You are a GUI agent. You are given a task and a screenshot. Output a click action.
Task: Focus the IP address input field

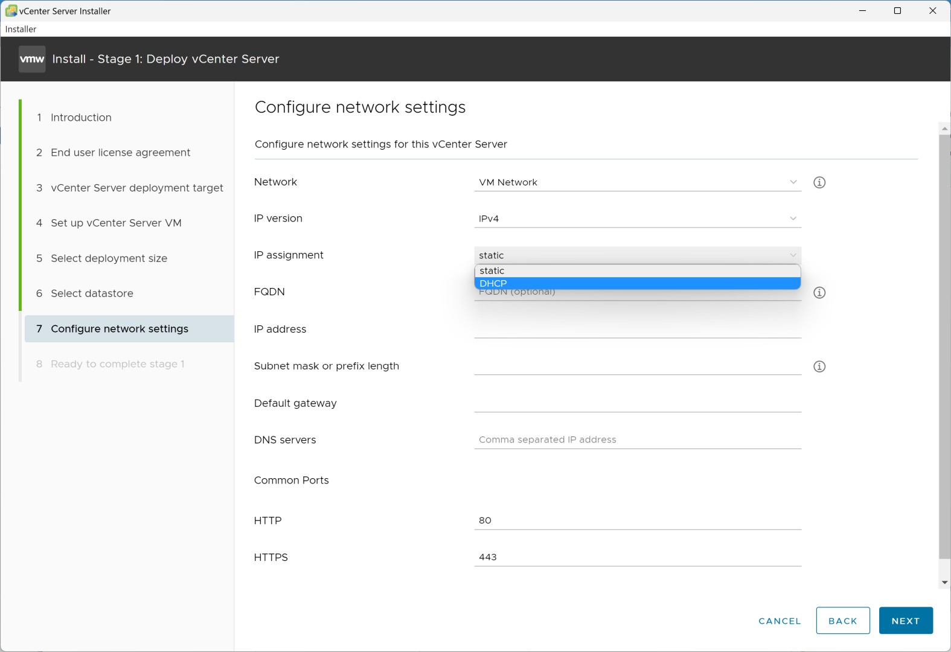[638, 329]
